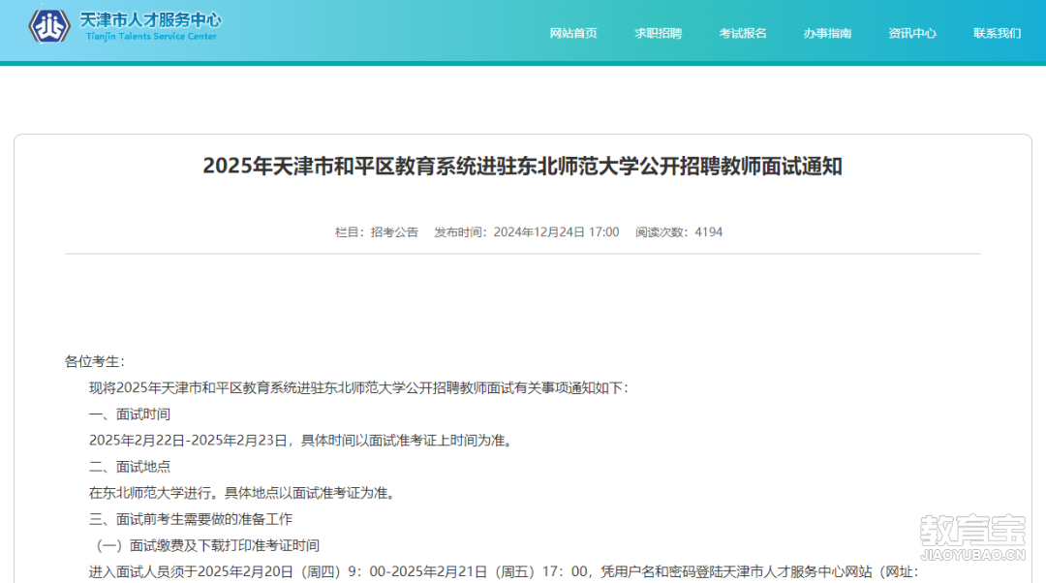This screenshot has height=583, width=1046.
Task: Click the line starting 进入面试人员须于2025年2月20日
Action: pyautogui.click(x=504, y=571)
